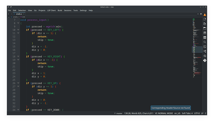214x123 pixels.
Task: Click the wgetch call on line 9
Action: [x=50, y=27]
